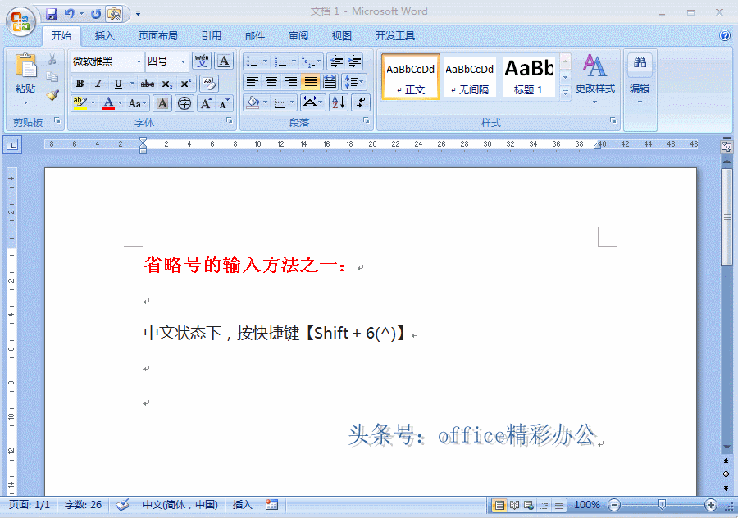Click the 字数: 26 word count

pos(83,505)
